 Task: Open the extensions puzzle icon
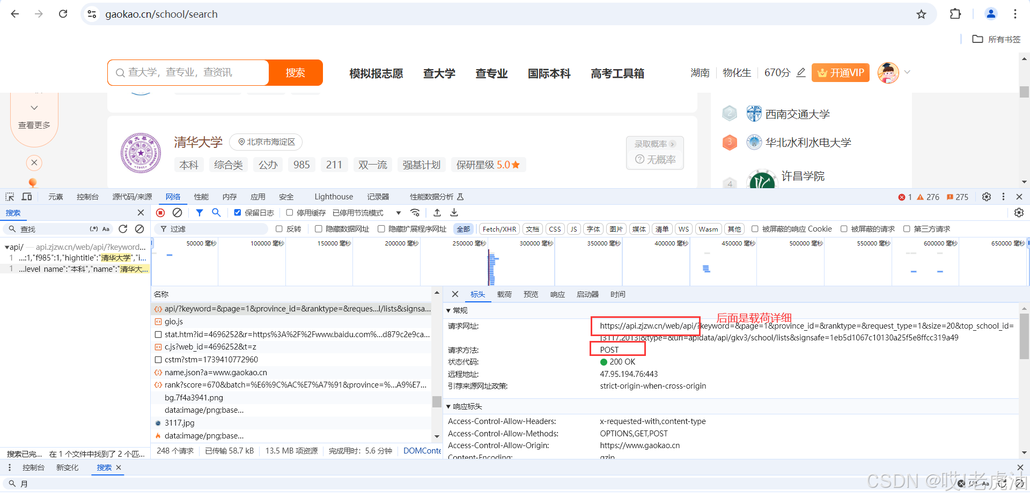pos(955,14)
